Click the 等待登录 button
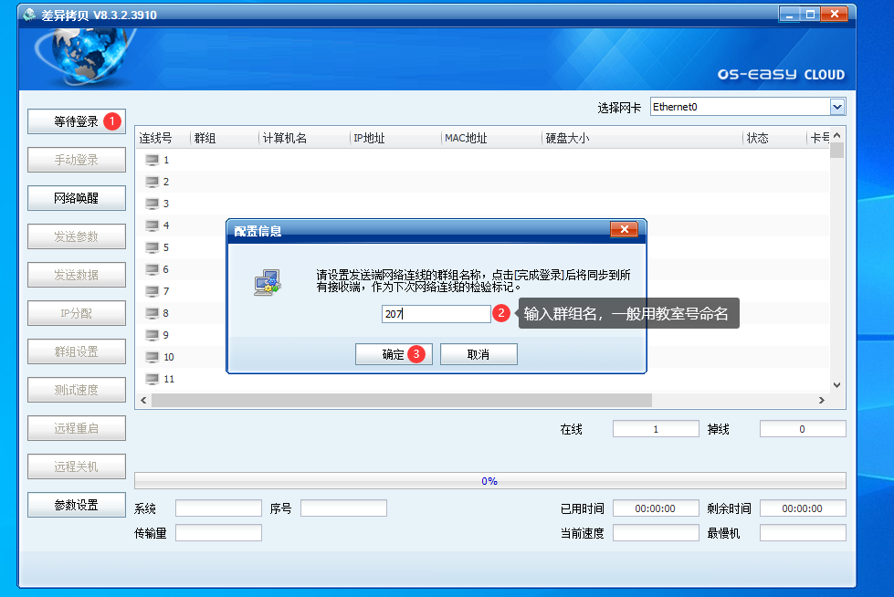Image resolution: width=894 pixels, height=597 pixels. [x=76, y=121]
